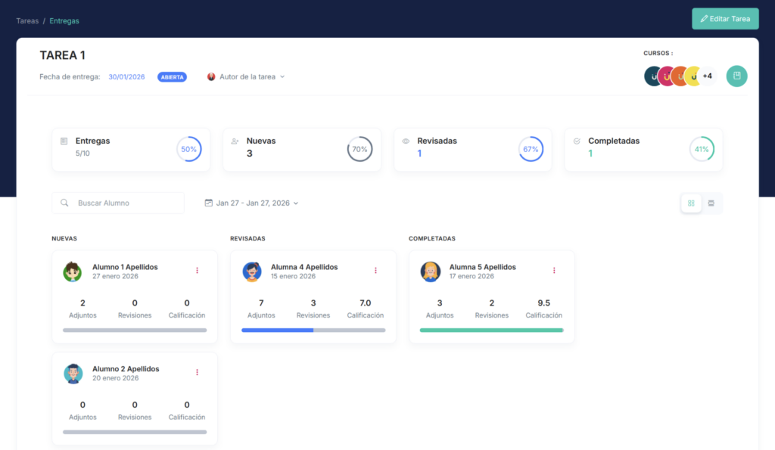Open three-dot menu on Alumna 5 card
The image size is (775, 450).
click(554, 271)
